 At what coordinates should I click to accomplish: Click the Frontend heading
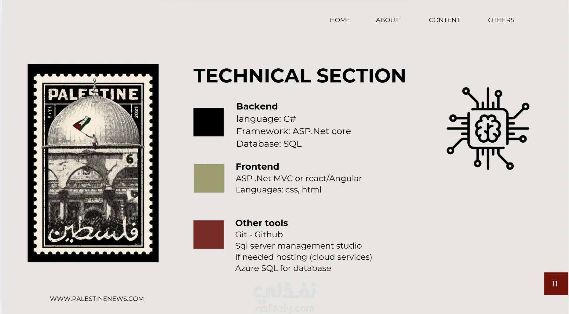pyautogui.click(x=257, y=167)
